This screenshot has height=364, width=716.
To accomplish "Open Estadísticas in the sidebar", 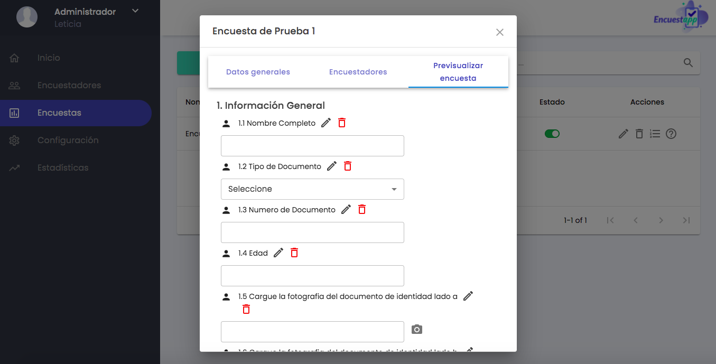I will [63, 167].
